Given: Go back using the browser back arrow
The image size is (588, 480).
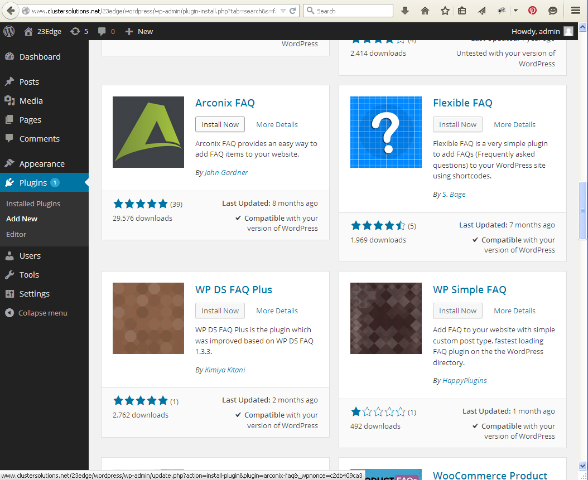Looking at the screenshot, I should (x=11, y=11).
